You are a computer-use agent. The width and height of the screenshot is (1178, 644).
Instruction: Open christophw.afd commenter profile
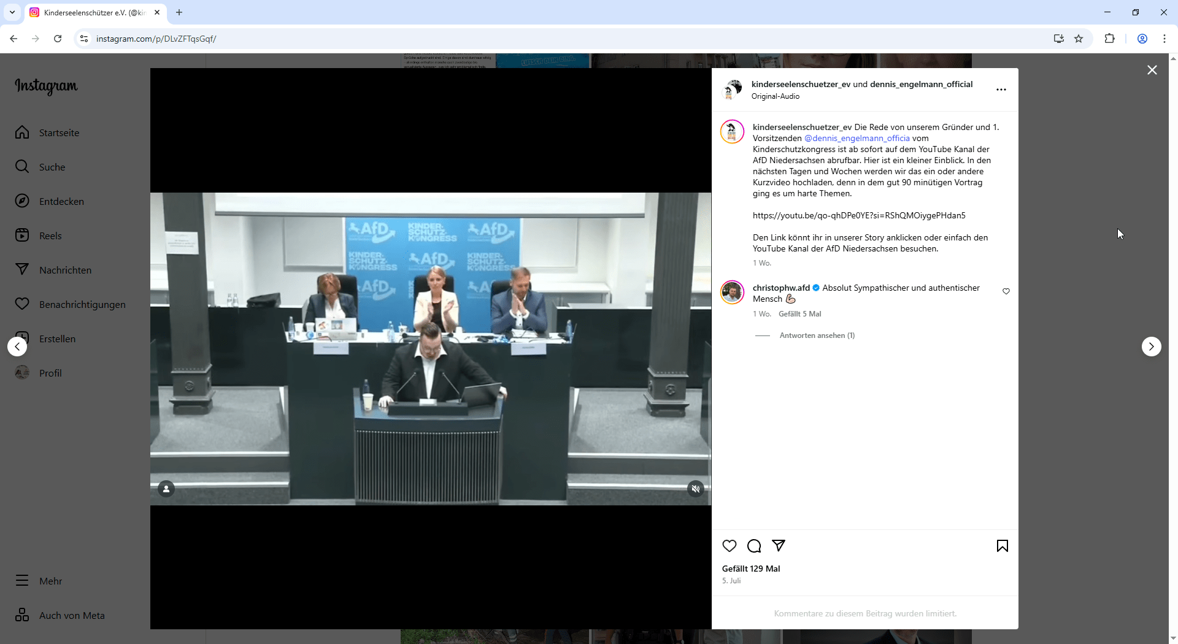(x=781, y=288)
